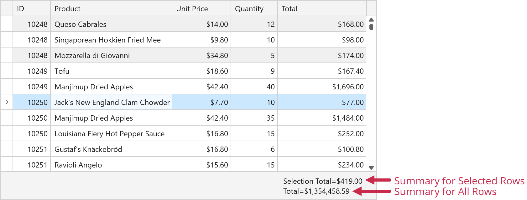Sort by the ID column header
The image size is (527, 200).
(31, 9)
